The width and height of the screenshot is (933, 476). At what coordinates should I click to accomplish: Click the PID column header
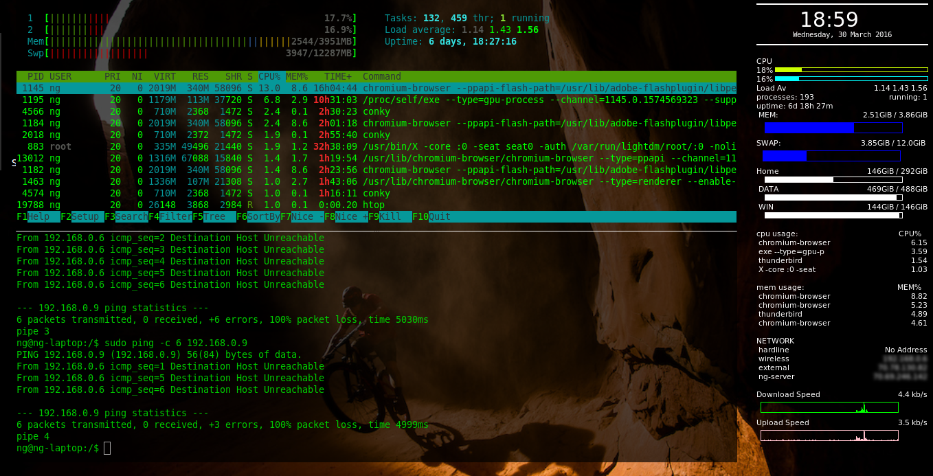pos(36,76)
